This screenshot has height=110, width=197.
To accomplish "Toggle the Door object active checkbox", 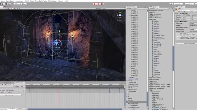I will (179, 9).
